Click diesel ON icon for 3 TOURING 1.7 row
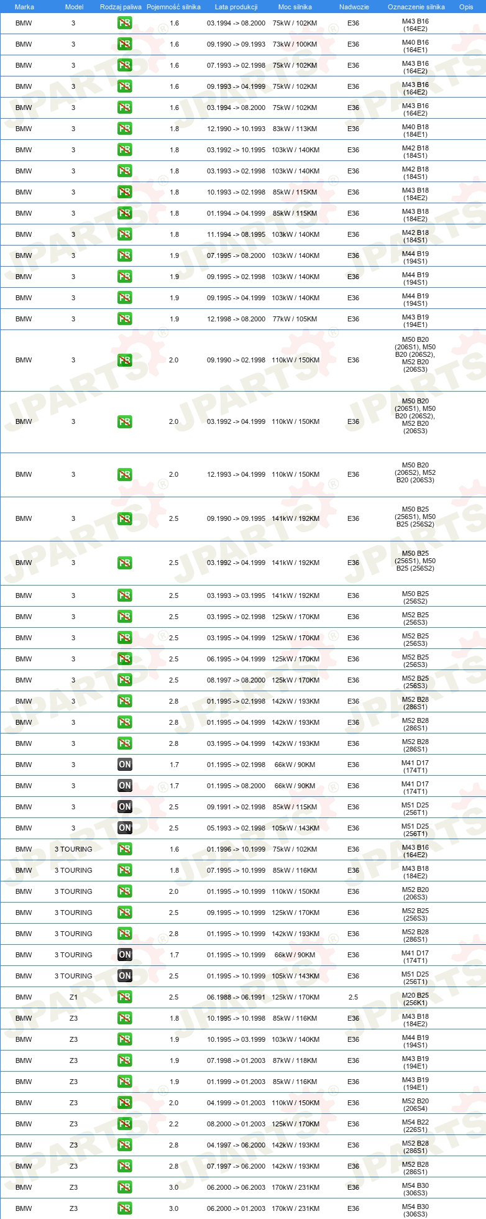 tap(125, 955)
